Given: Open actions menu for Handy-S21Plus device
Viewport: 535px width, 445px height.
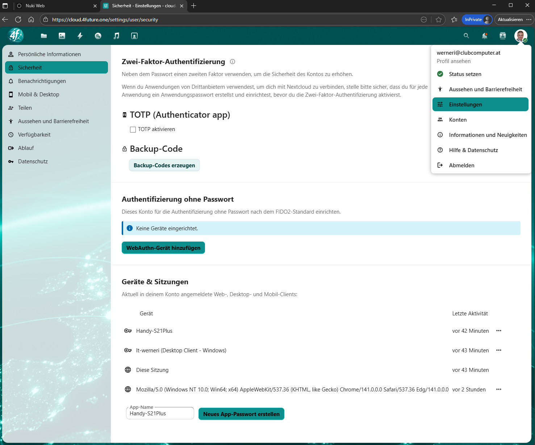Looking at the screenshot, I should (x=499, y=331).
